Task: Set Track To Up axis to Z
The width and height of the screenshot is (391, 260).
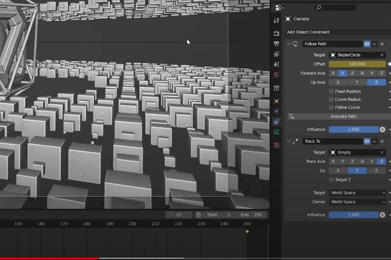Action: click(376, 171)
